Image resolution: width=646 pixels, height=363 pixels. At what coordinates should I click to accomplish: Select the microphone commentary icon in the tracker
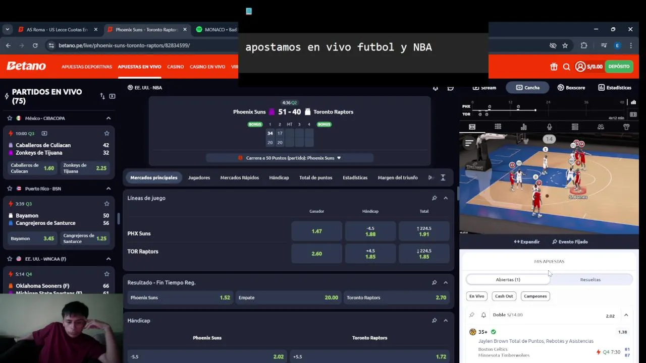[x=549, y=127]
